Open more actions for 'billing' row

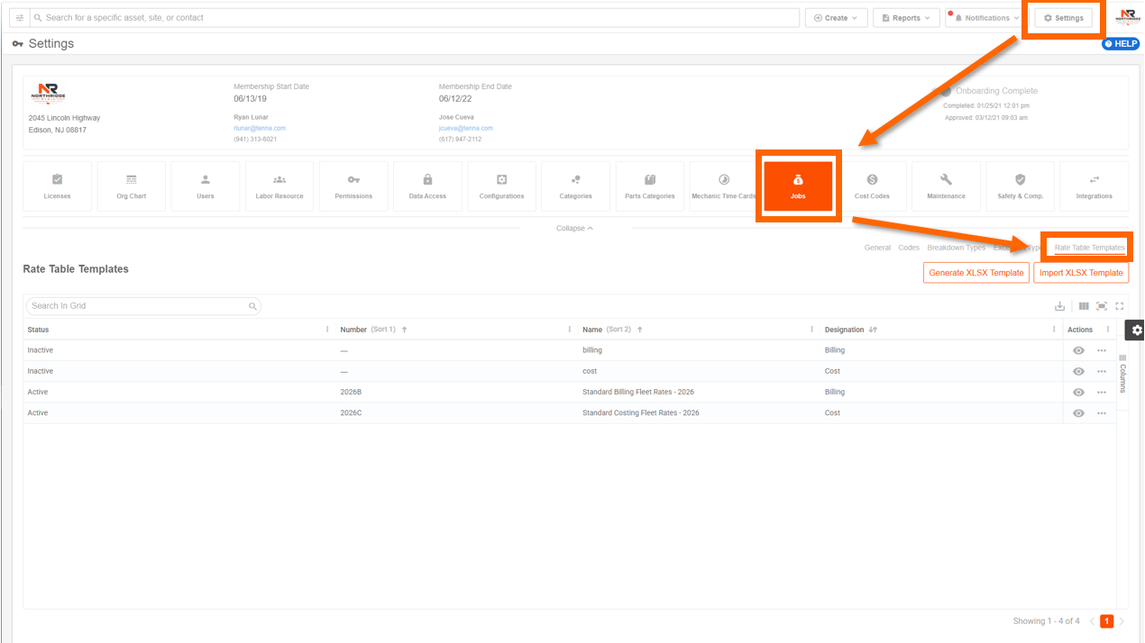(x=1101, y=350)
